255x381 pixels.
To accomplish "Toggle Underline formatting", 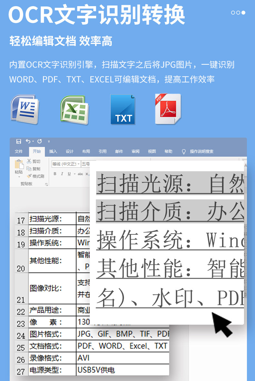I will point(69,174).
